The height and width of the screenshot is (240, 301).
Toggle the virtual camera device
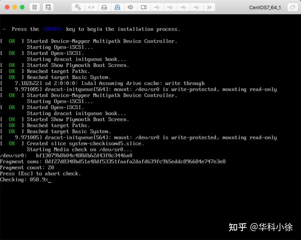(x=144, y=7)
